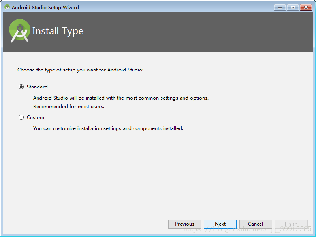Click 'Recommended for most users.' text
Viewport: 316px width, 237px height.
click(x=69, y=107)
